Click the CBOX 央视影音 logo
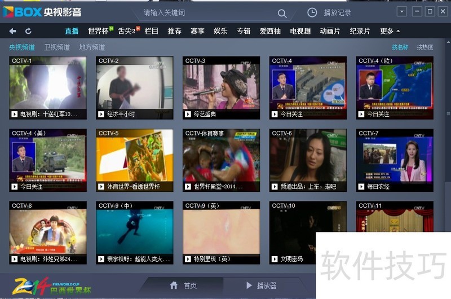The height and width of the screenshot is (299, 451). tap(42, 12)
